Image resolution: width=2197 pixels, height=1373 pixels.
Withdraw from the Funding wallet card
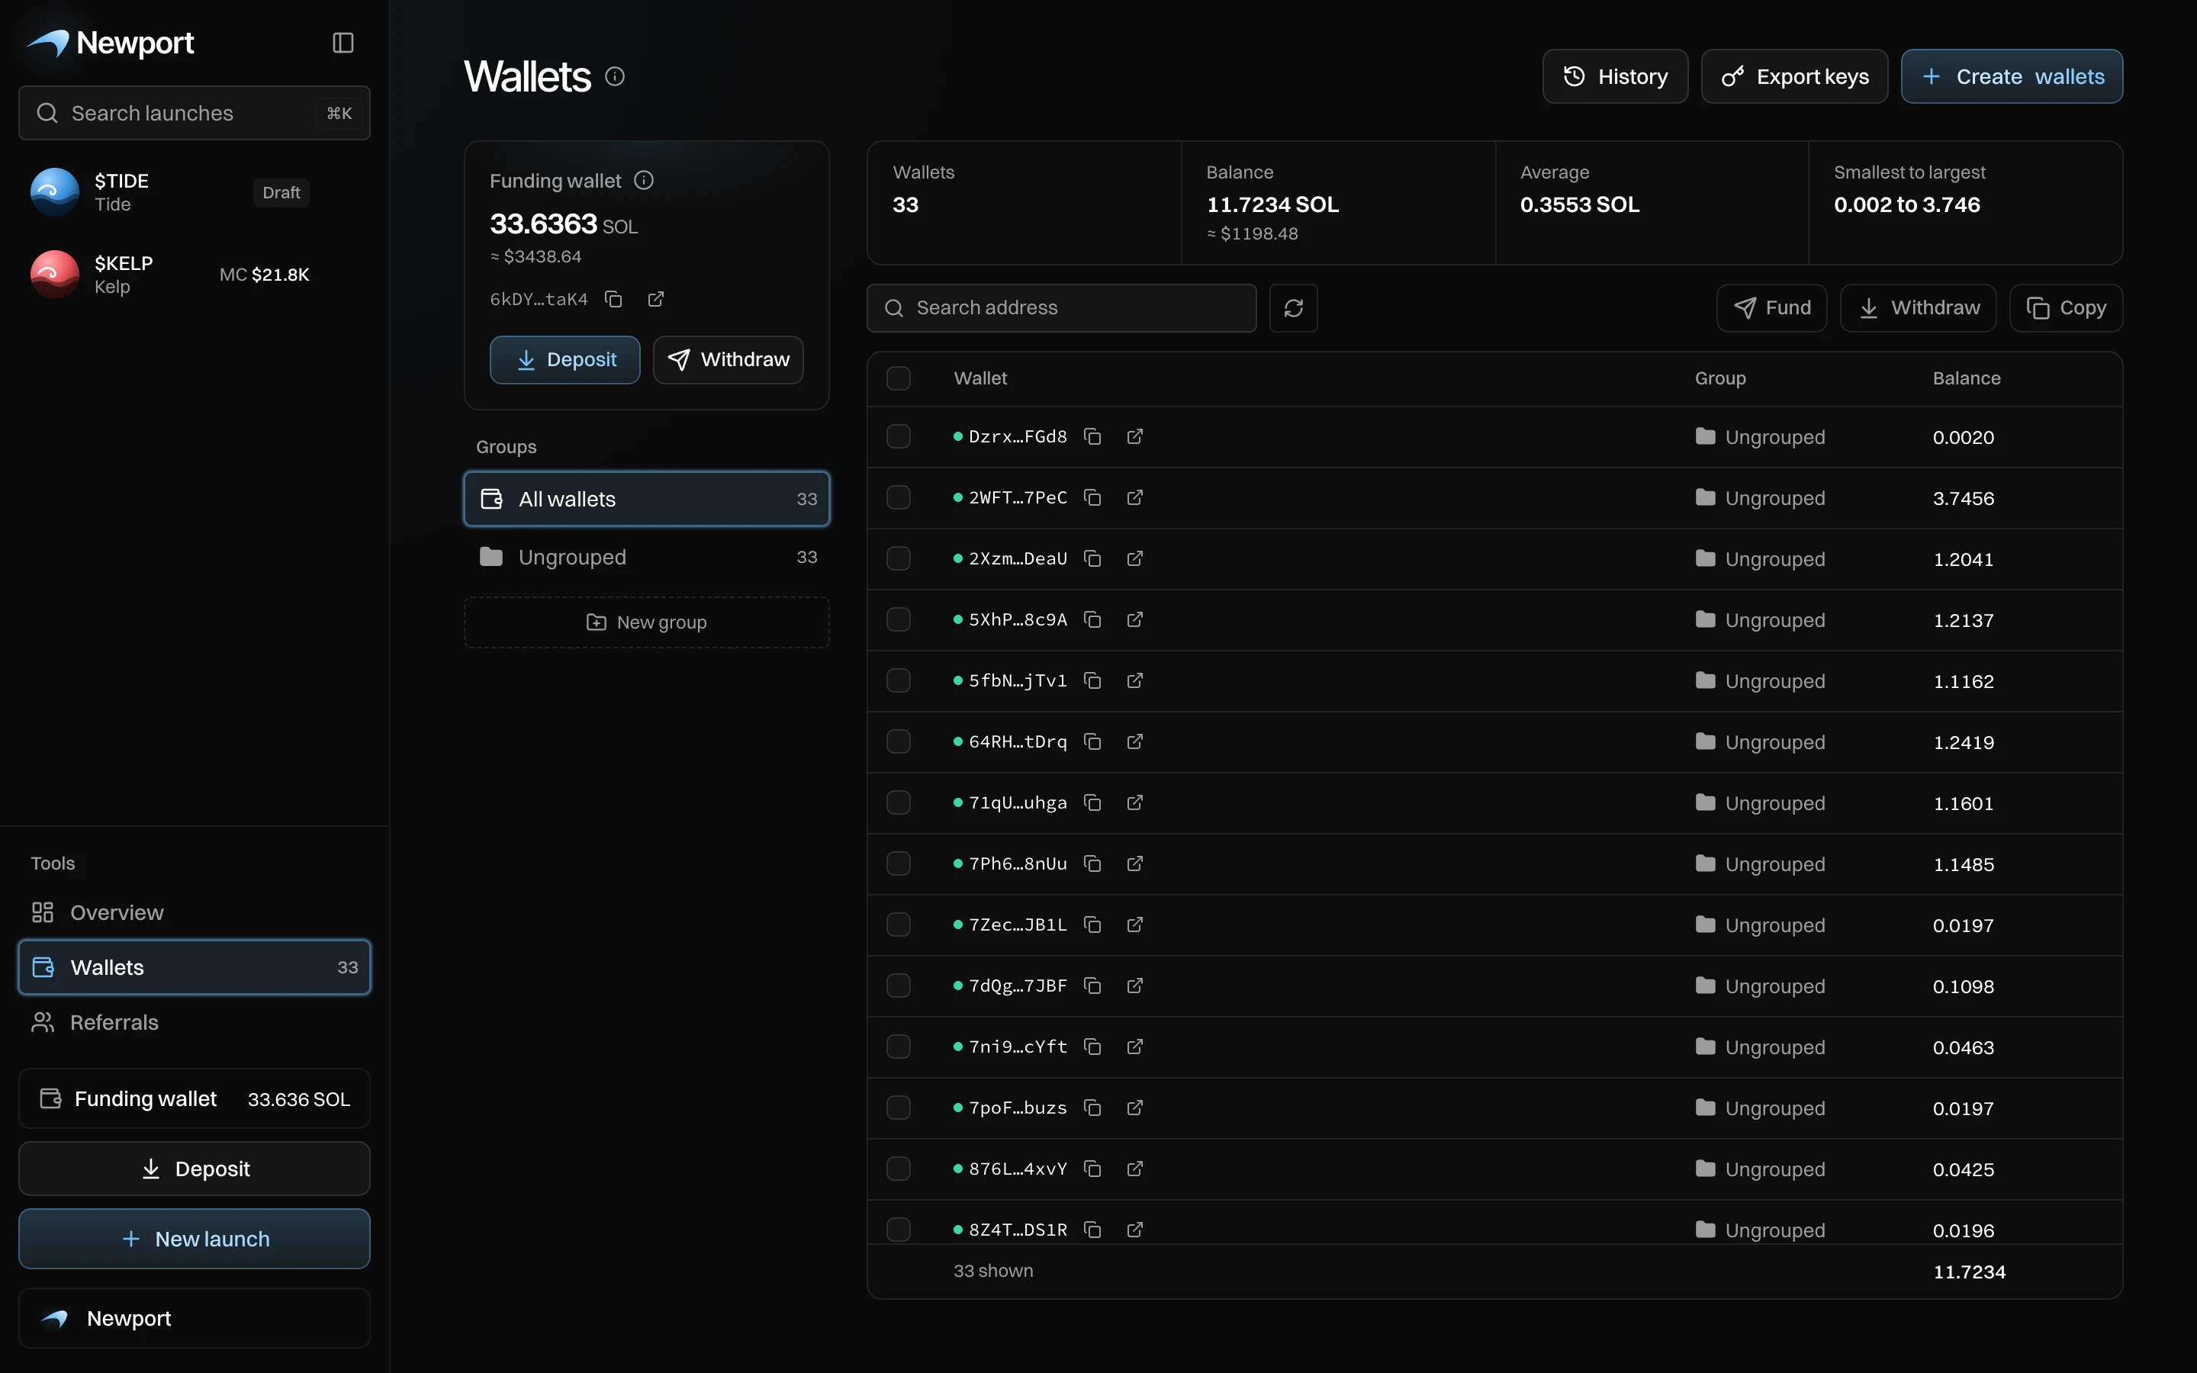tap(727, 359)
